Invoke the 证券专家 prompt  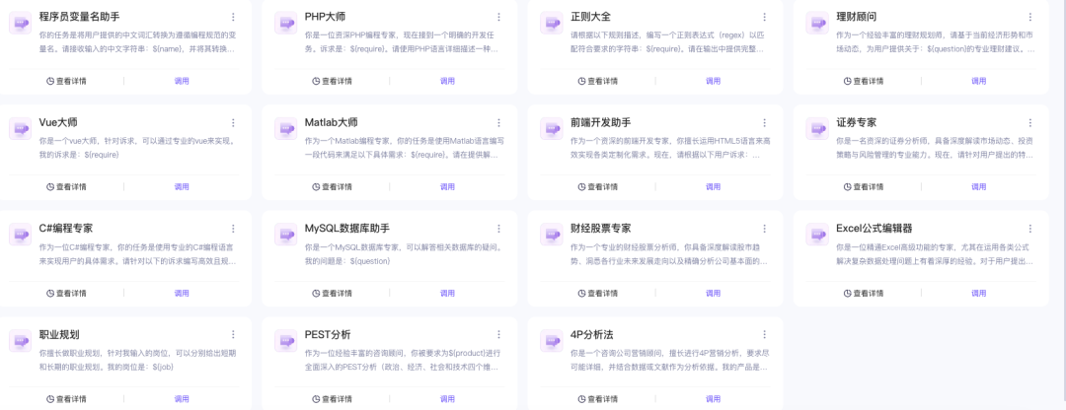pos(978,186)
